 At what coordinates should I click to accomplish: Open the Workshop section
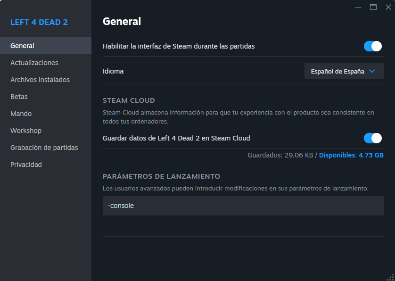[26, 131]
